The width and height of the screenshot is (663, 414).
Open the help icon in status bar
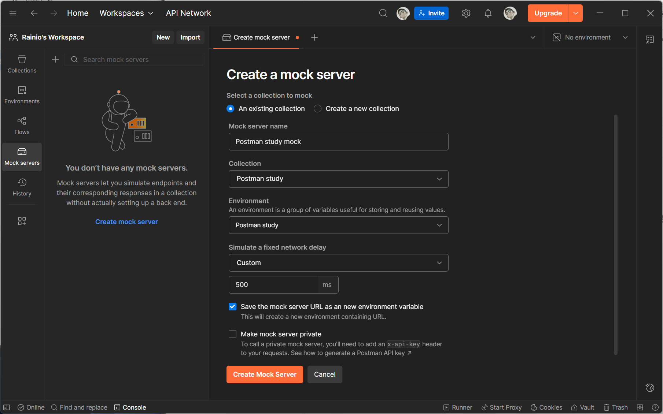coord(655,407)
